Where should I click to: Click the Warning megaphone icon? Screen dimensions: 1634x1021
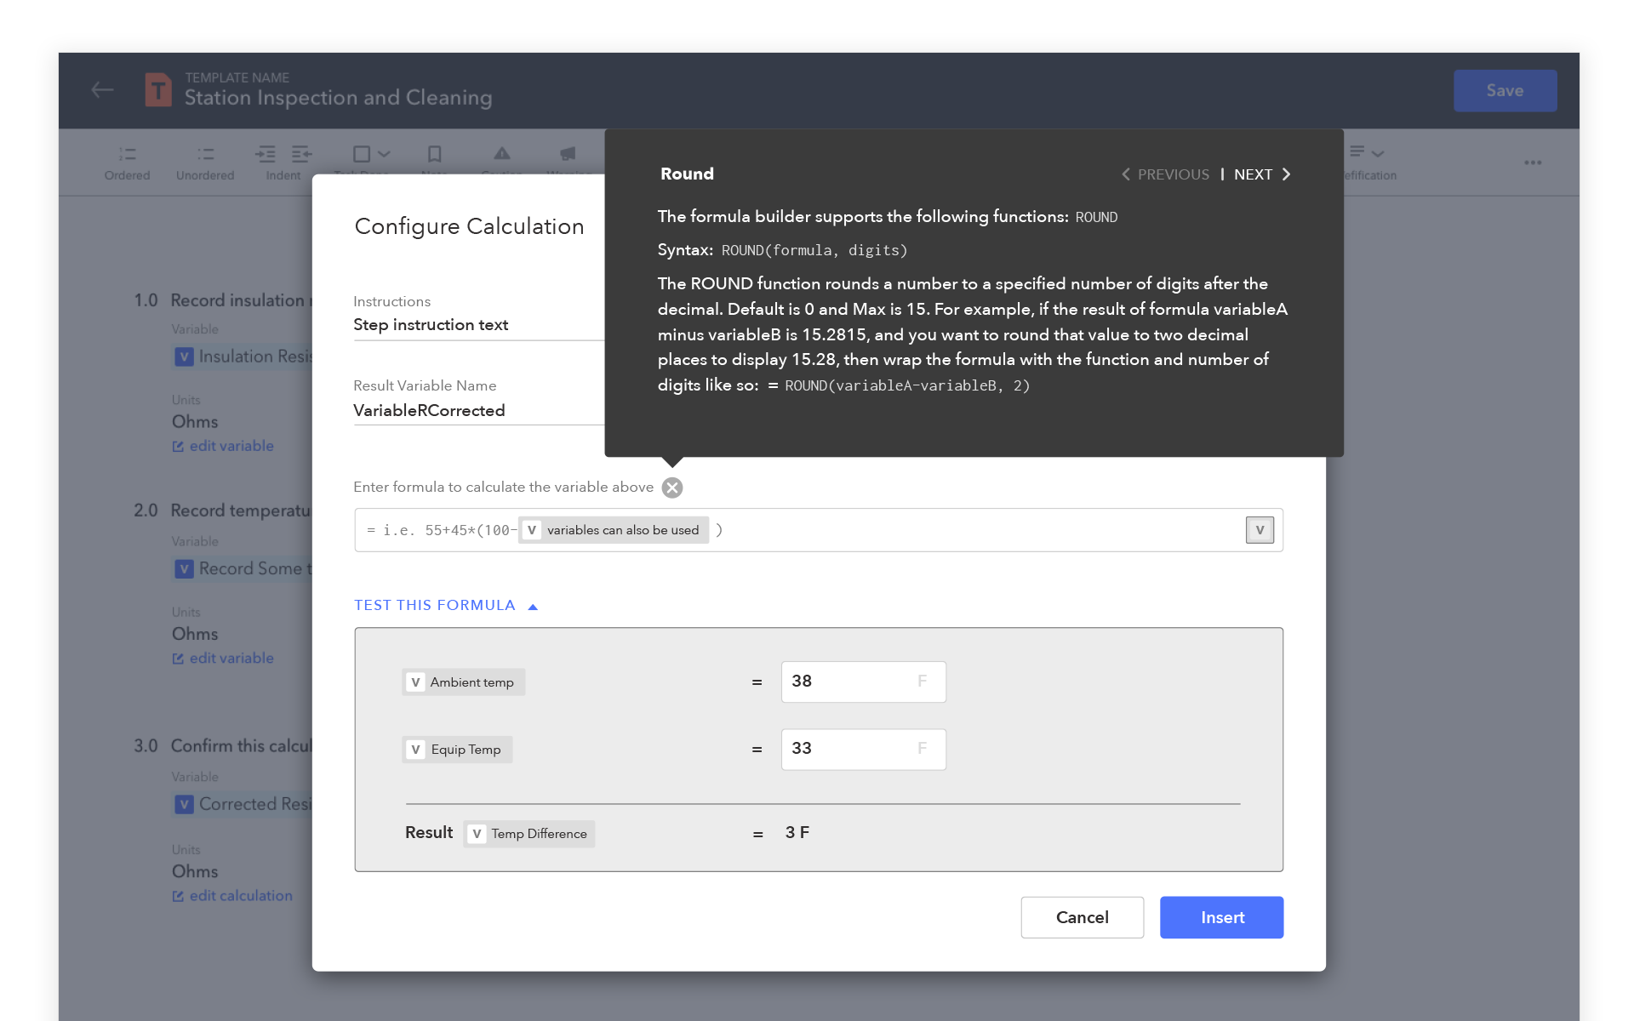coord(568,154)
